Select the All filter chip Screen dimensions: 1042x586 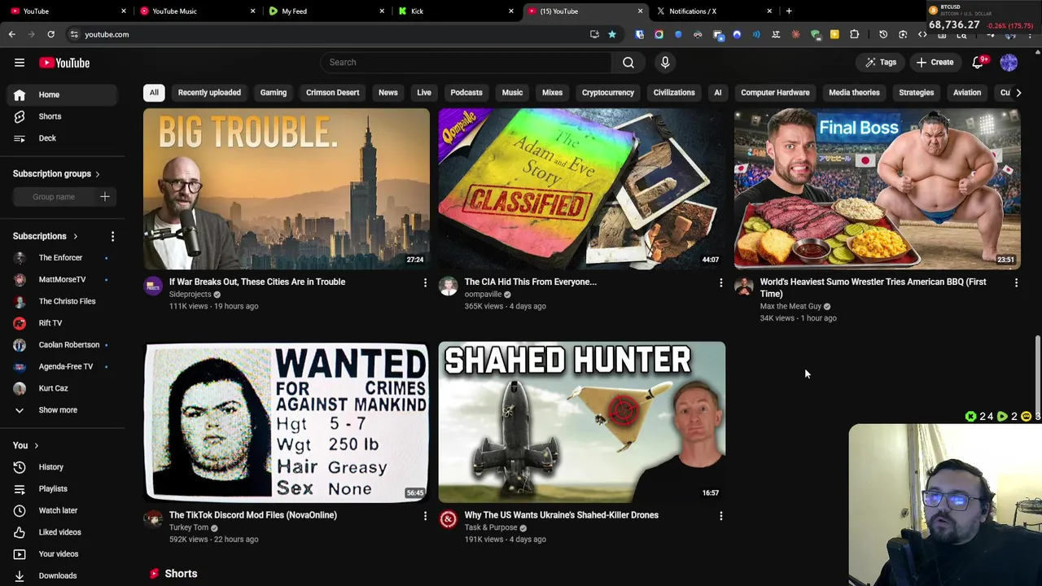tap(154, 93)
